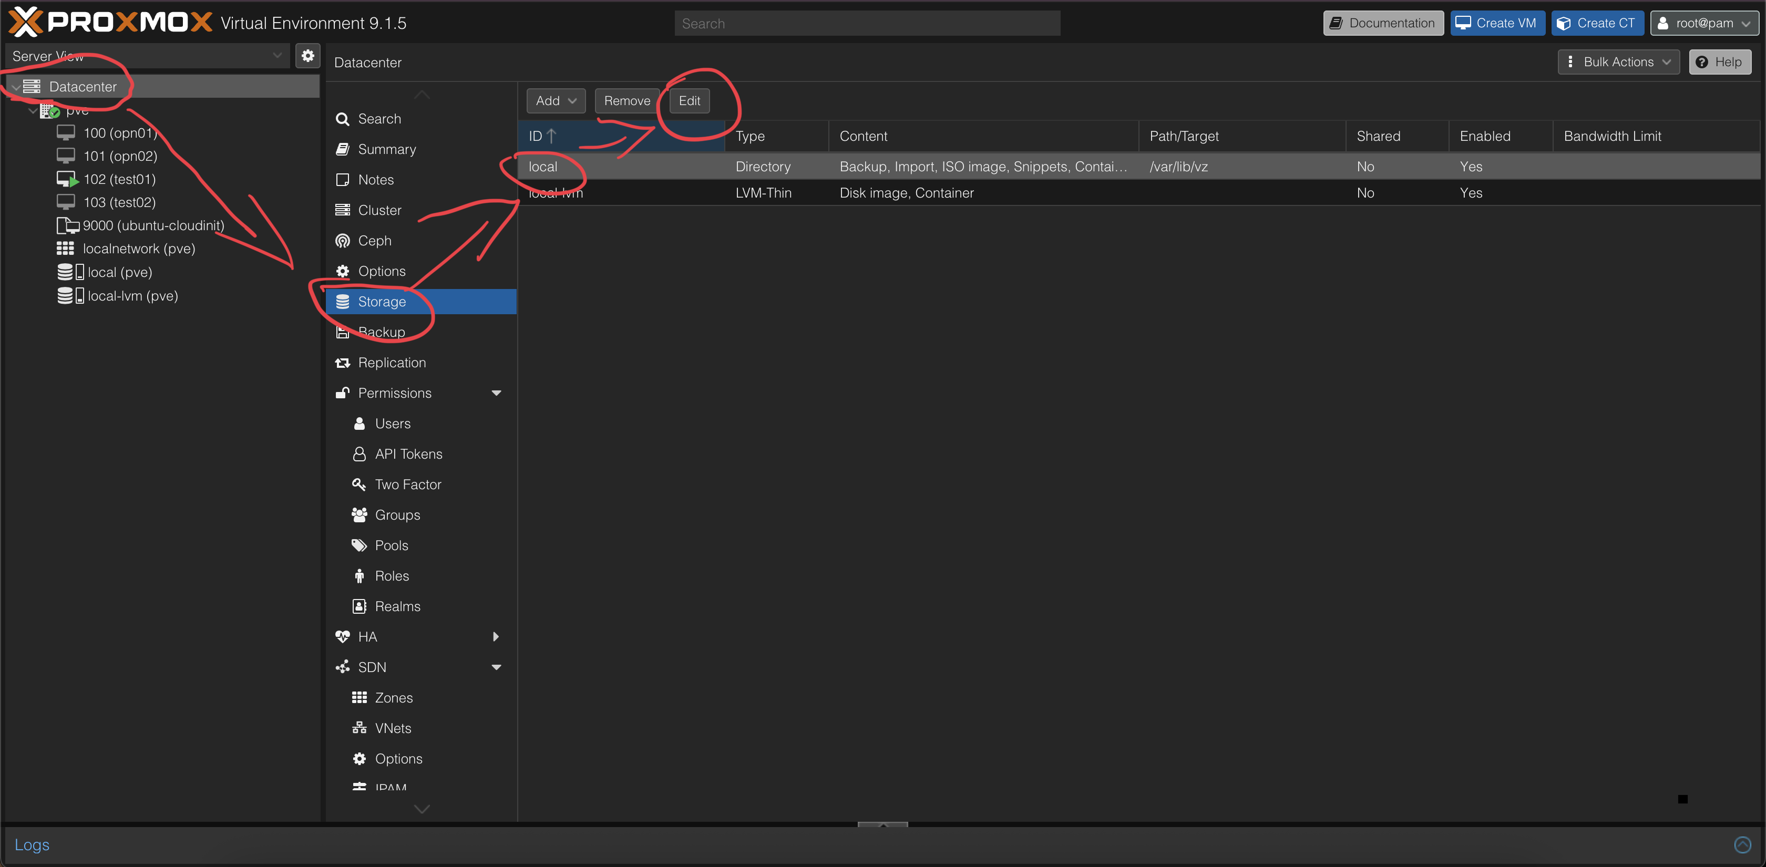Select the Storage menu item
Image resolution: width=1766 pixels, height=867 pixels.
click(421, 302)
